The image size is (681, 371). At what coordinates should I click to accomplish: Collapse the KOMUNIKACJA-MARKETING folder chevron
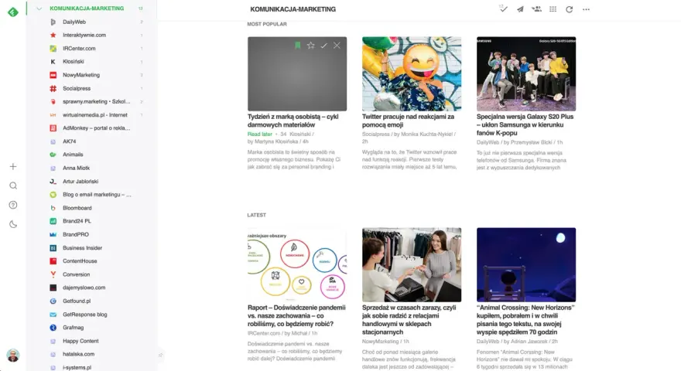click(39, 9)
